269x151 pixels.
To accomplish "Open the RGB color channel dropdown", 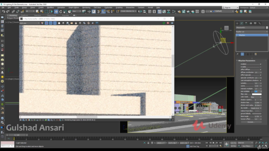I will [x=30, y=23].
